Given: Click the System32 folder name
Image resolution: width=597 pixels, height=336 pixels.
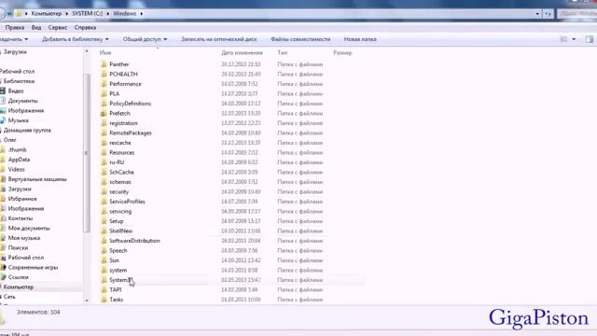Looking at the screenshot, I should [x=120, y=280].
